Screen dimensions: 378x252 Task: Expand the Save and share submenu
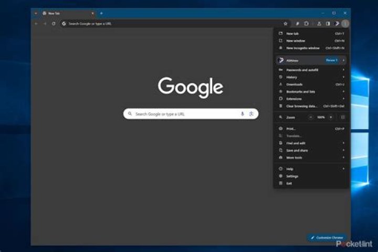coord(311,151)
